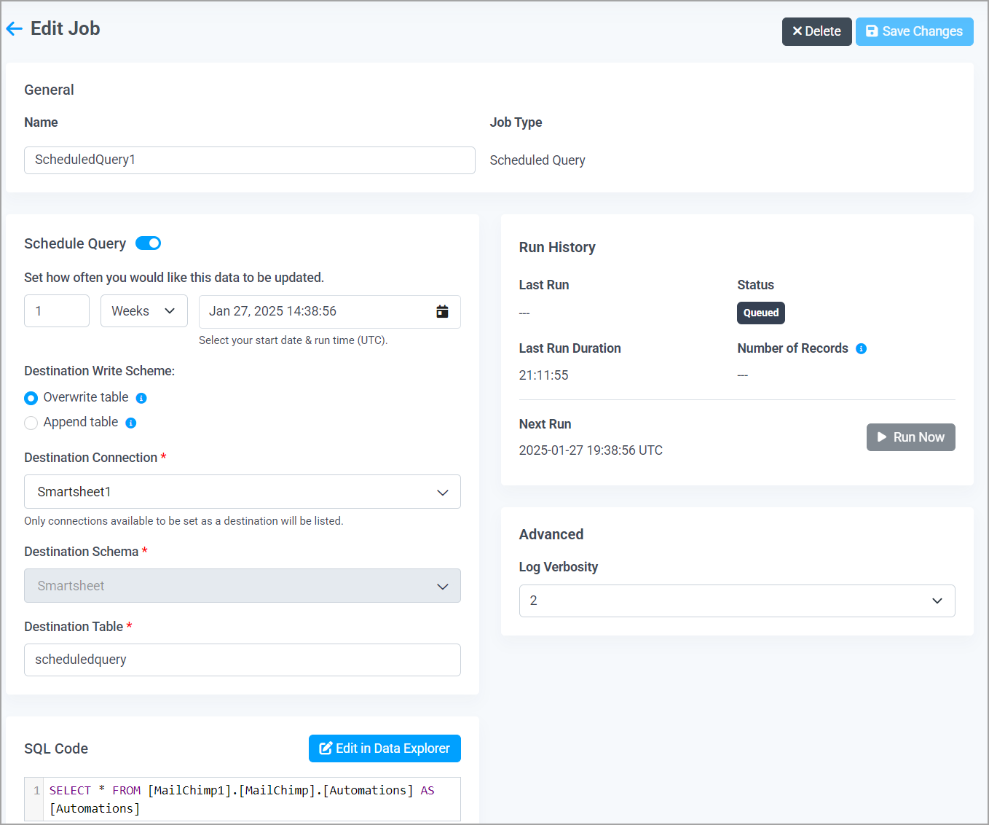The height and width of the screenshot is (825, 989).
Task: Click the schedule interval number field
Action: (56, 310)
